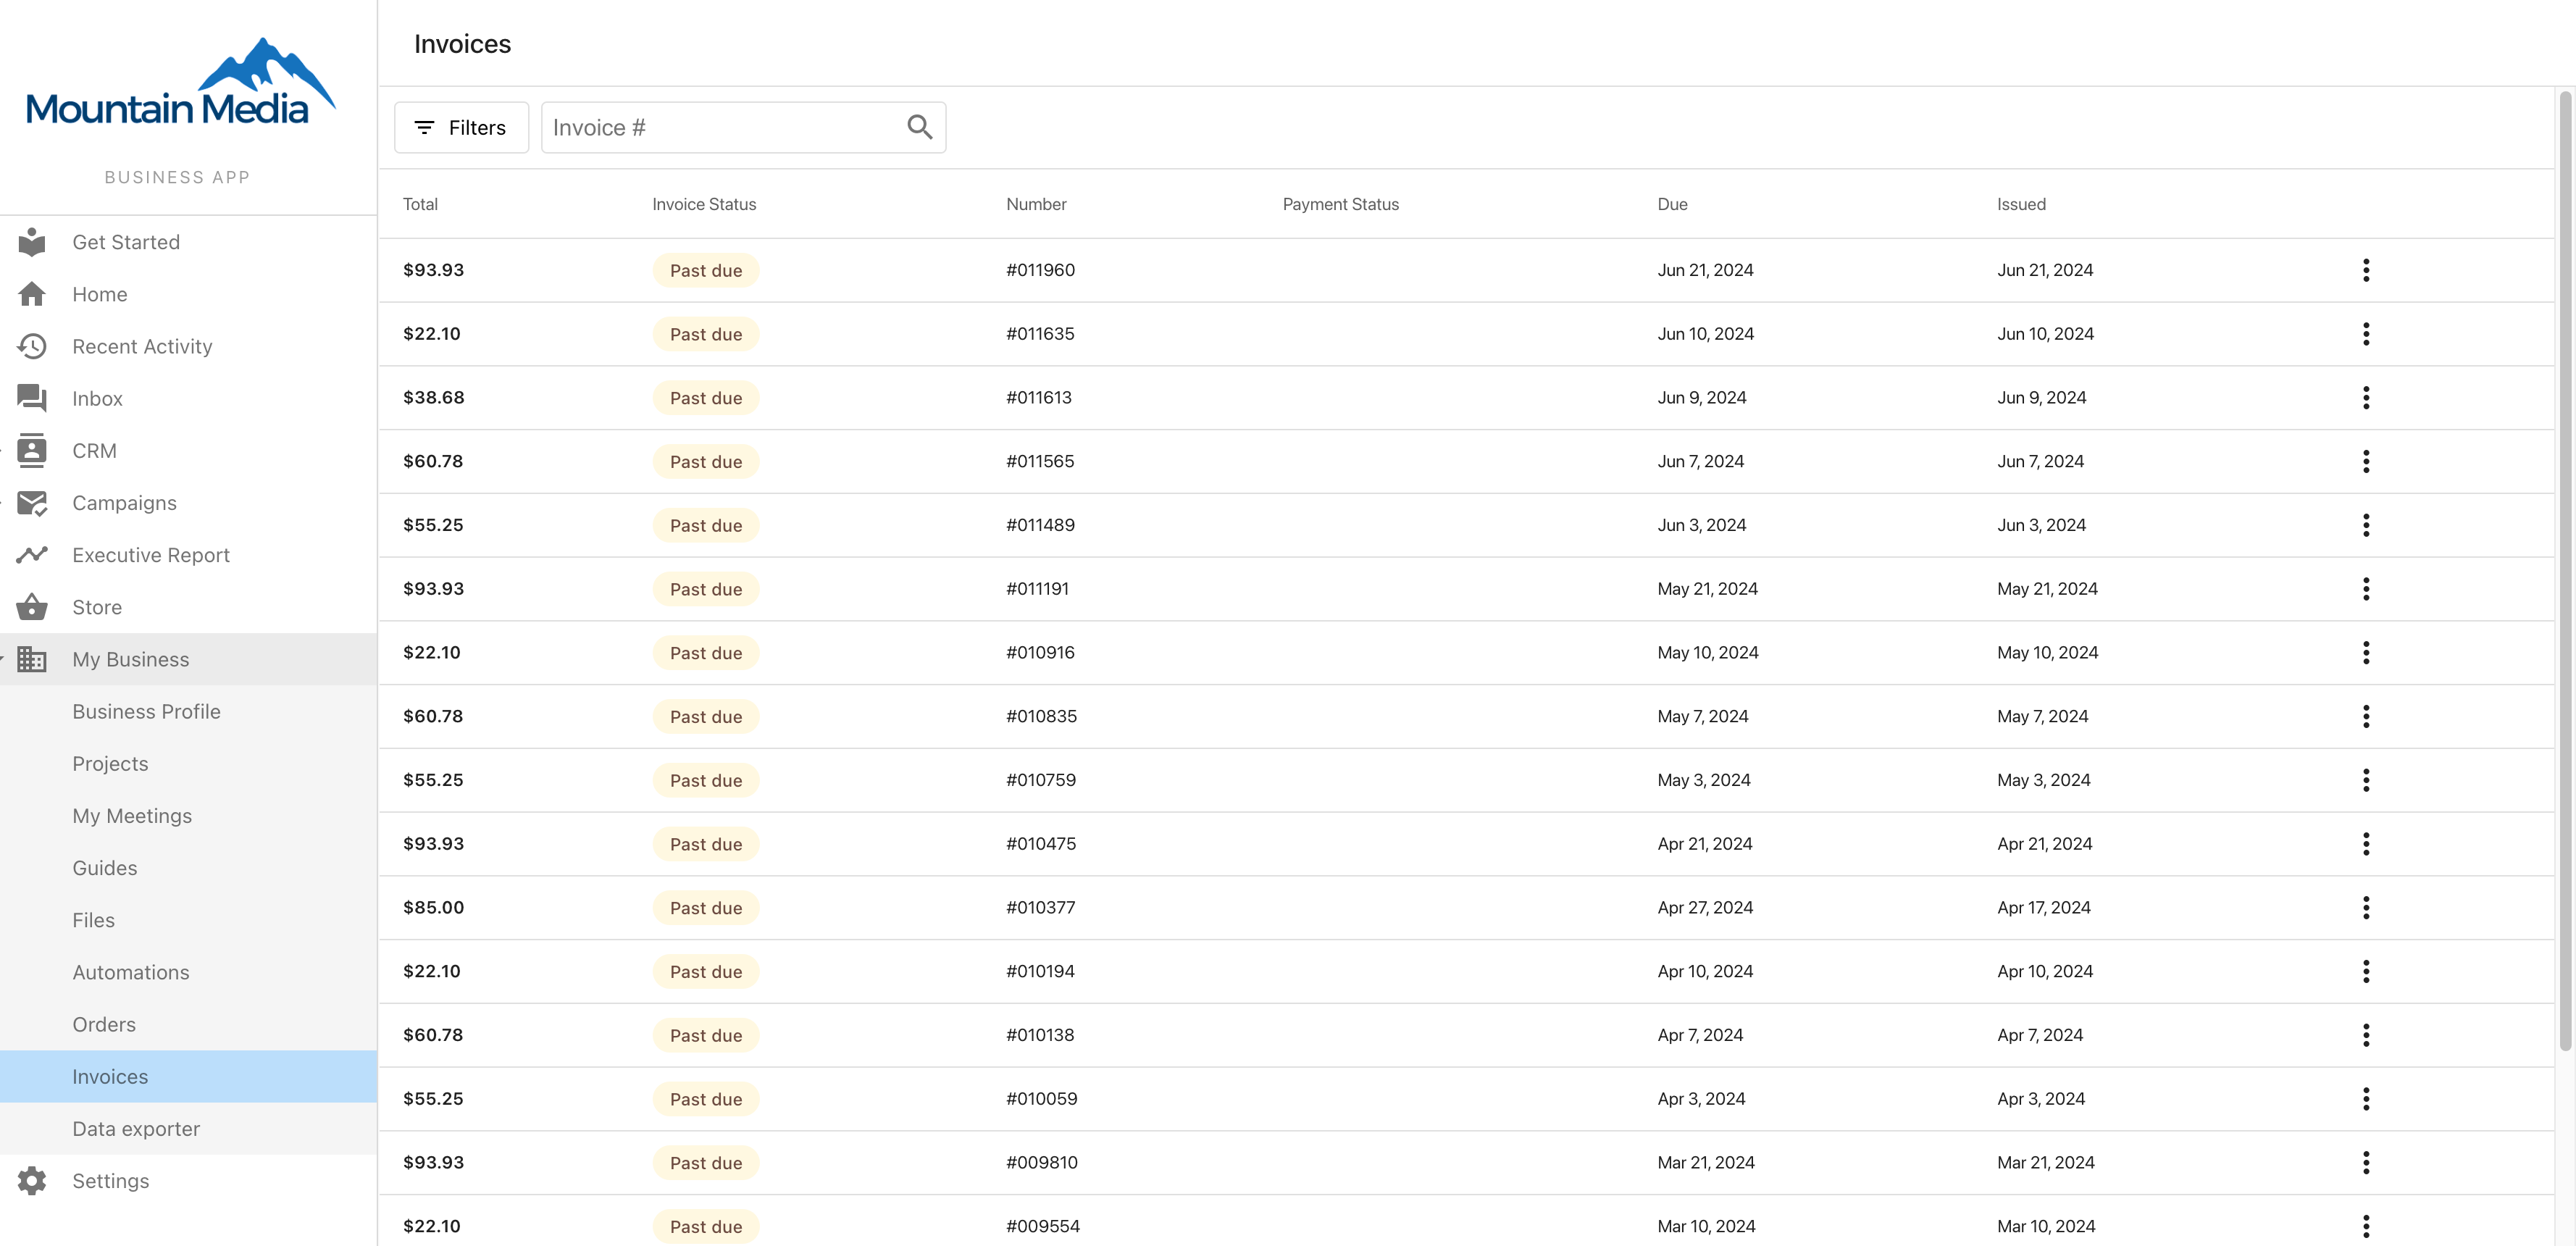
Task: Click the Campaigns envelope icon
Action: click(x=32, y=503)
